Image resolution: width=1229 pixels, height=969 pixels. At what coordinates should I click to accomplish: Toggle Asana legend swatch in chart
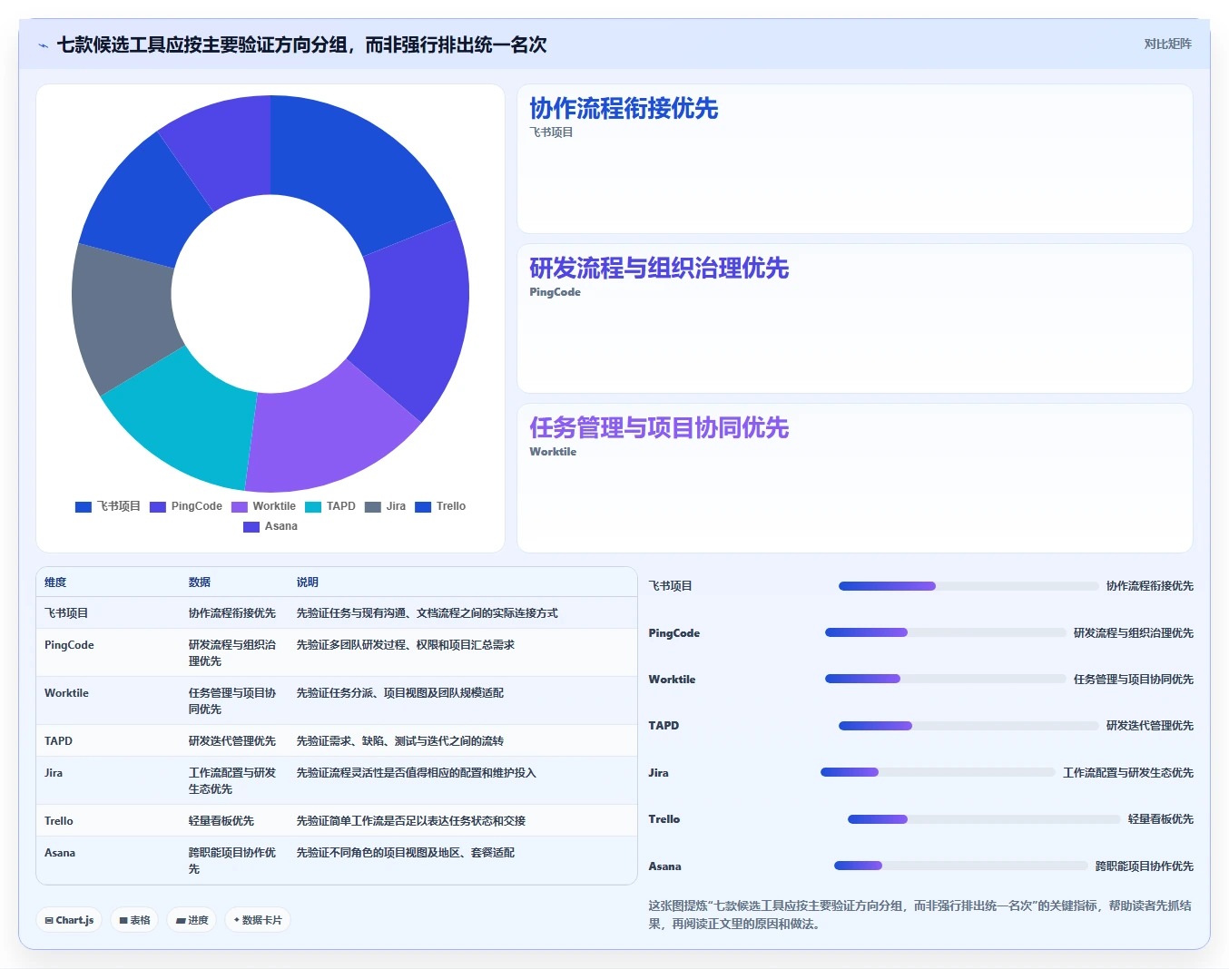click(251, 526)
